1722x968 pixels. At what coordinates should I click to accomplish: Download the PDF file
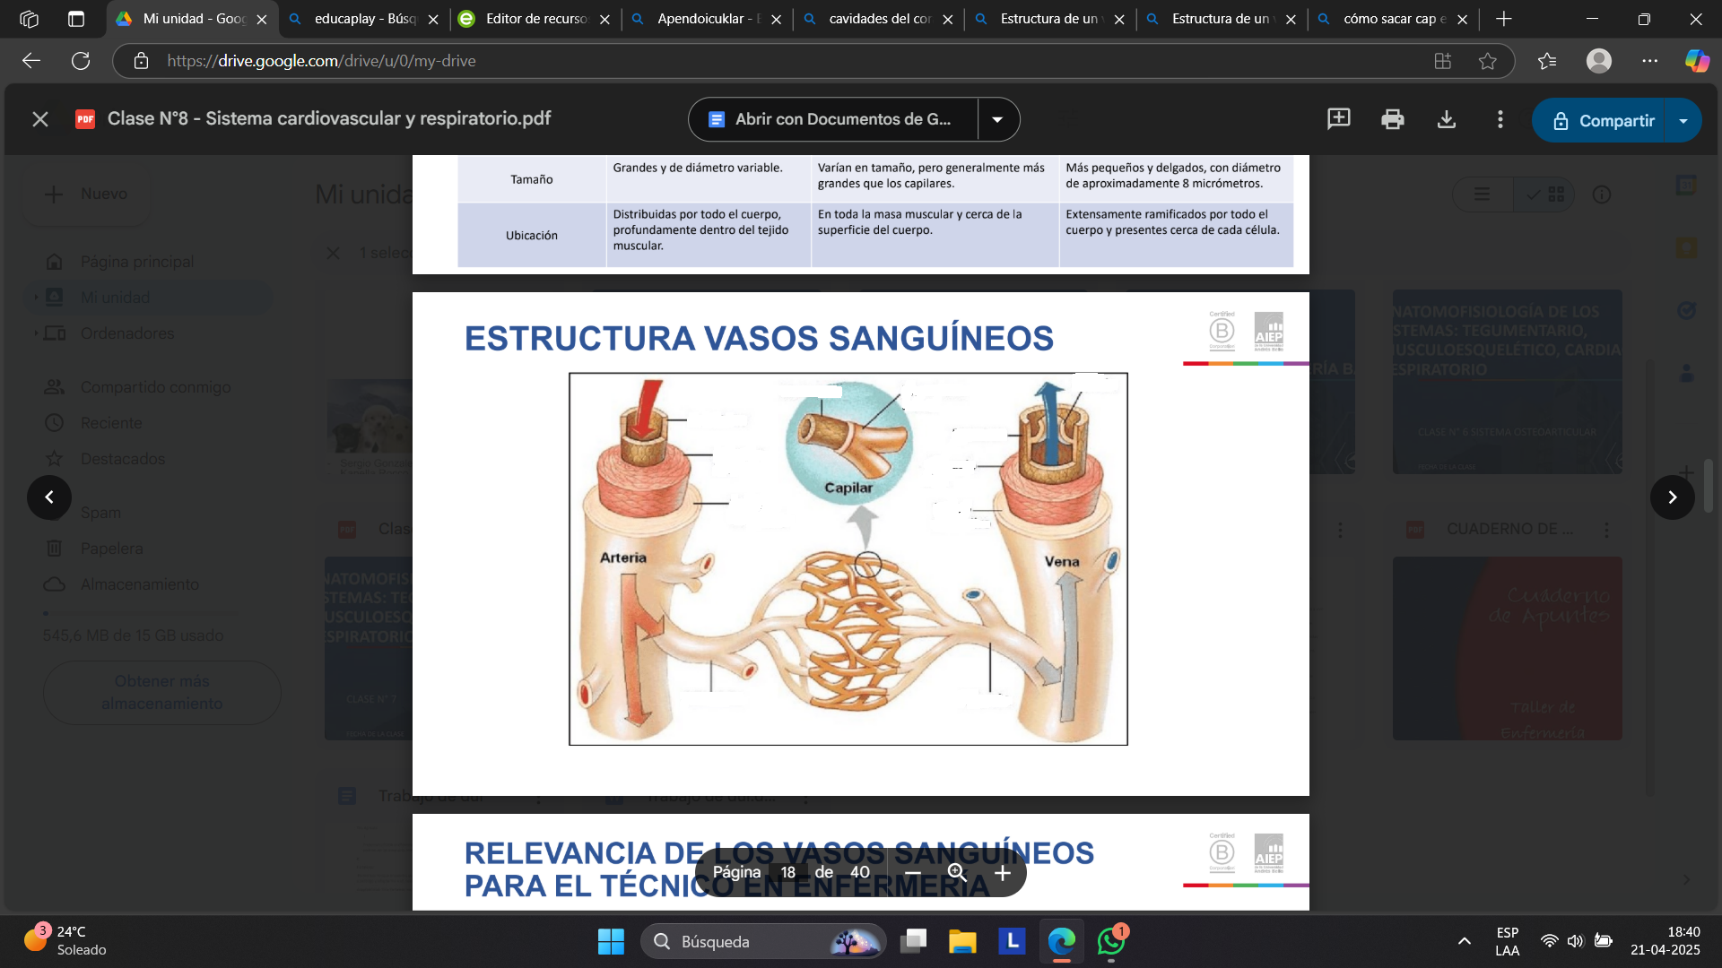coord(1447,119)
